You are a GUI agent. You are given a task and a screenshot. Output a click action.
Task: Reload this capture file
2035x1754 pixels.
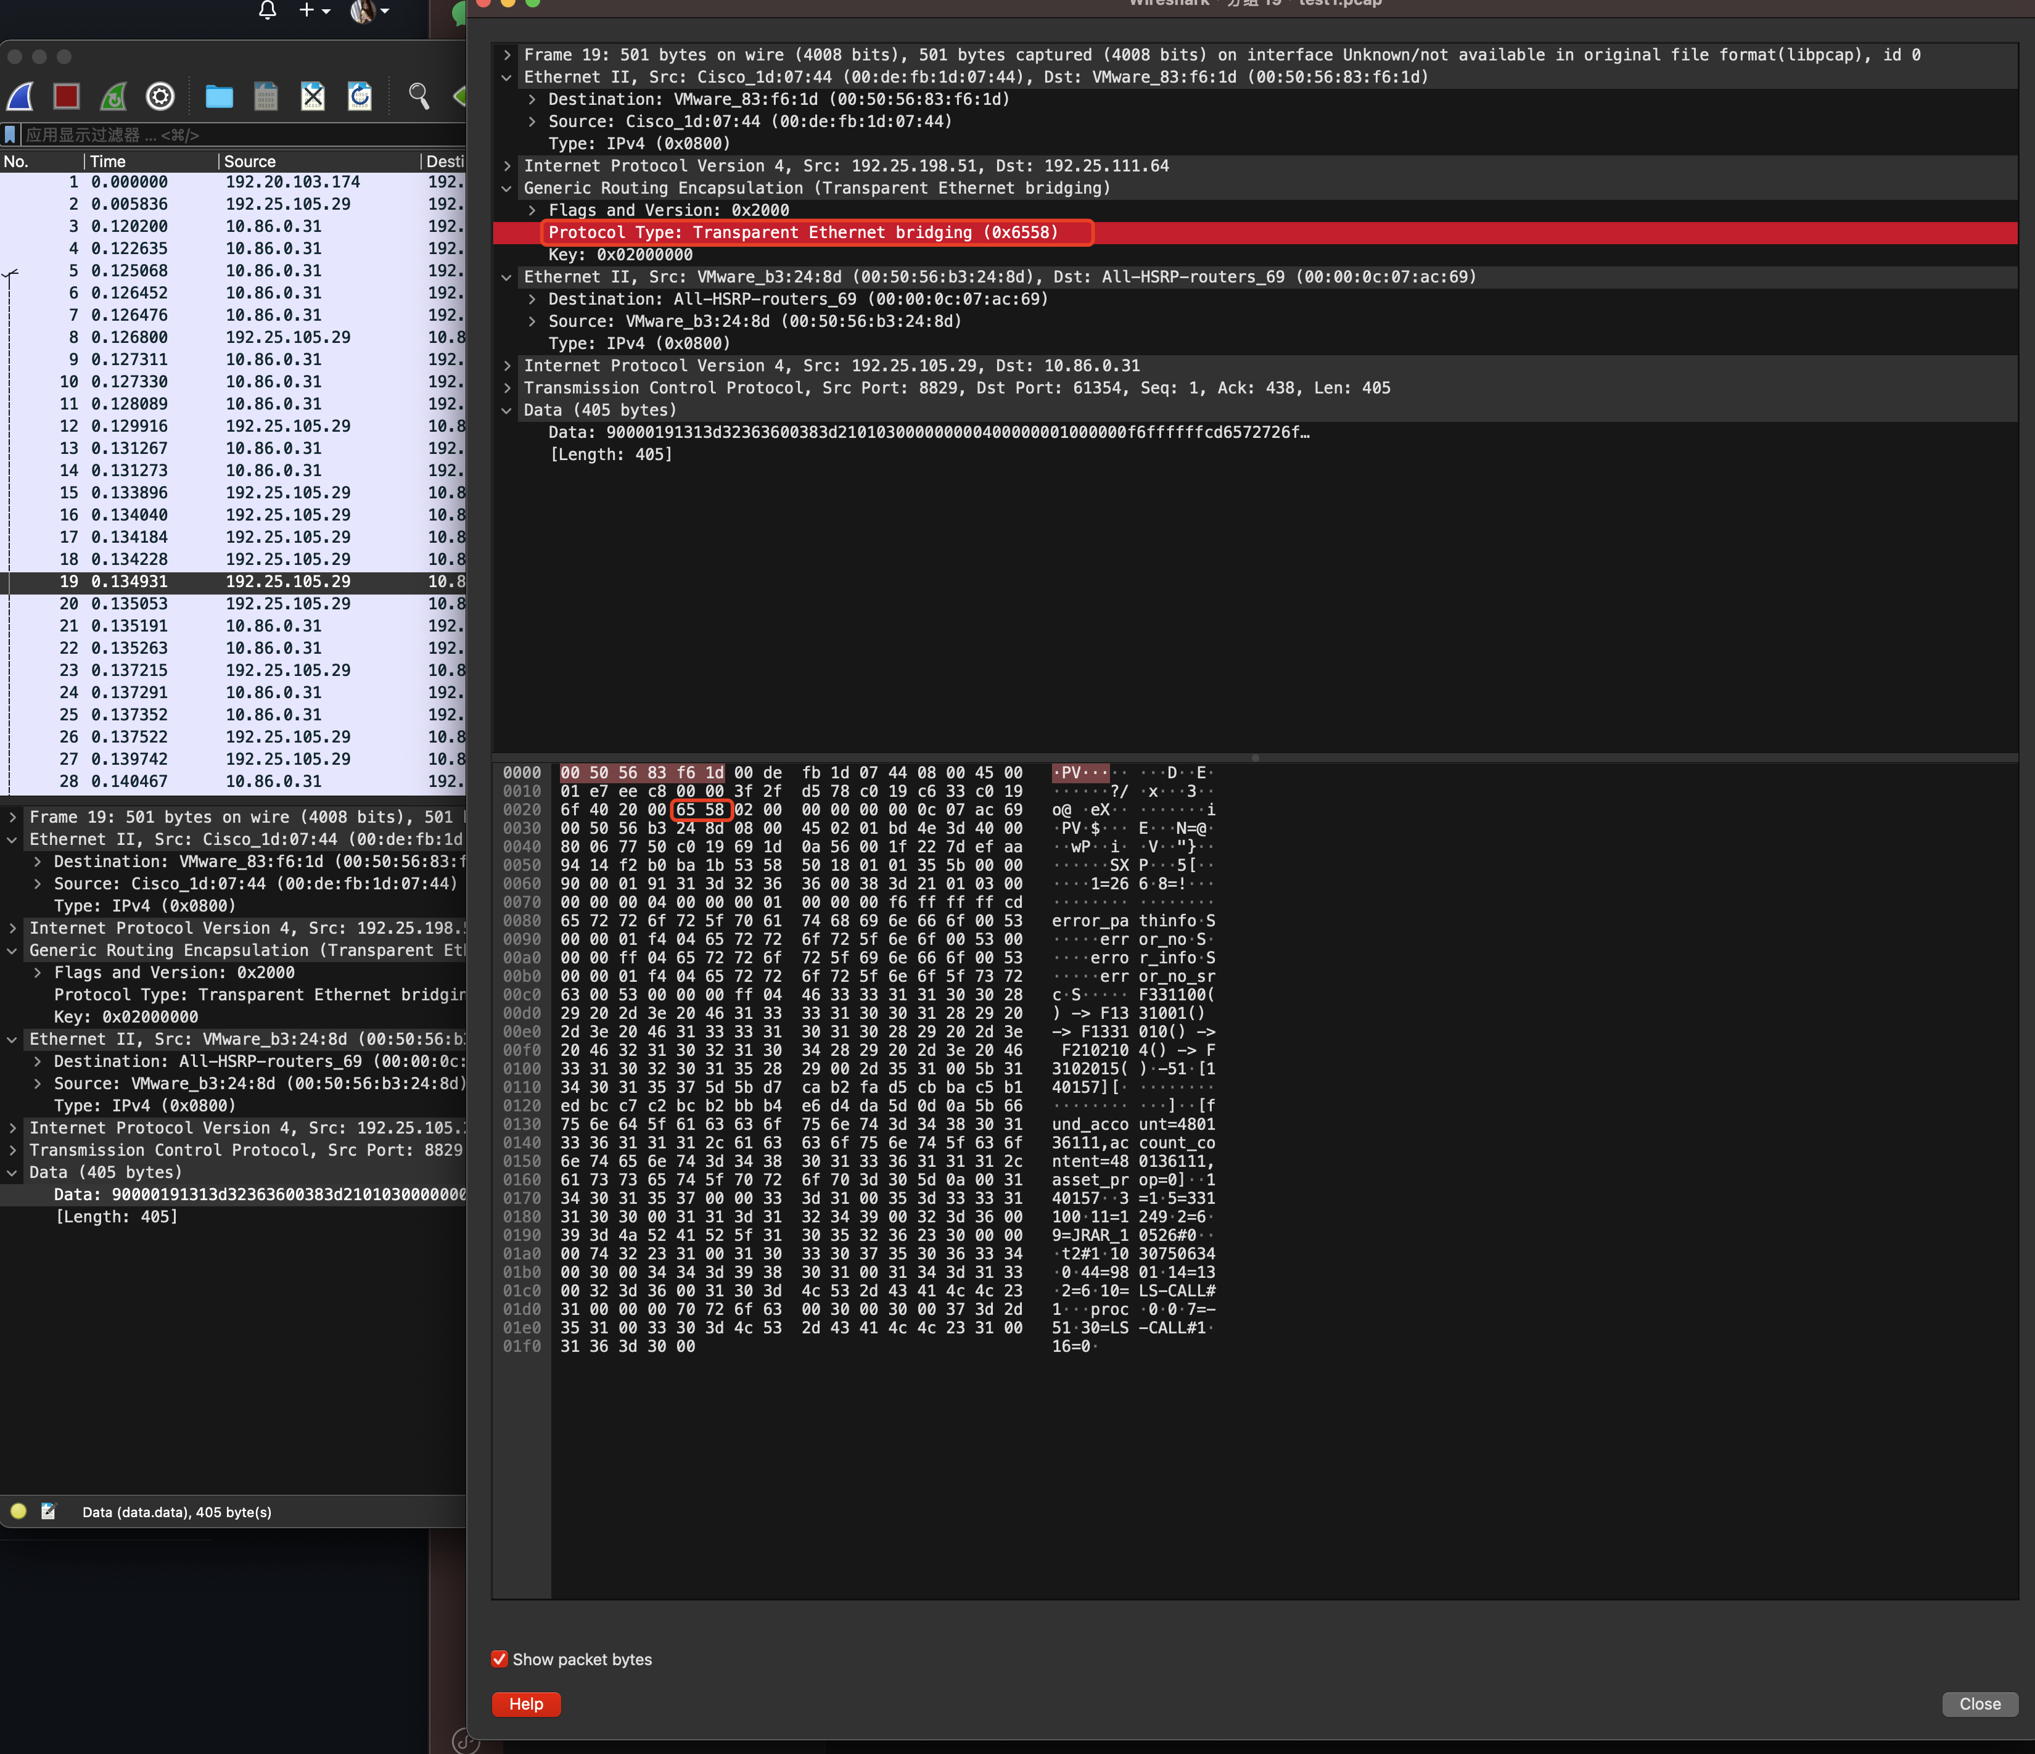click(360, 96)
